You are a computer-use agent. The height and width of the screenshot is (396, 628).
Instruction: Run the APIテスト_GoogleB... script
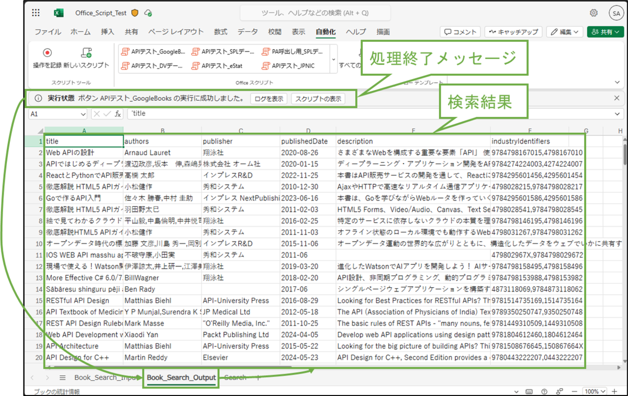click(153, 51)
